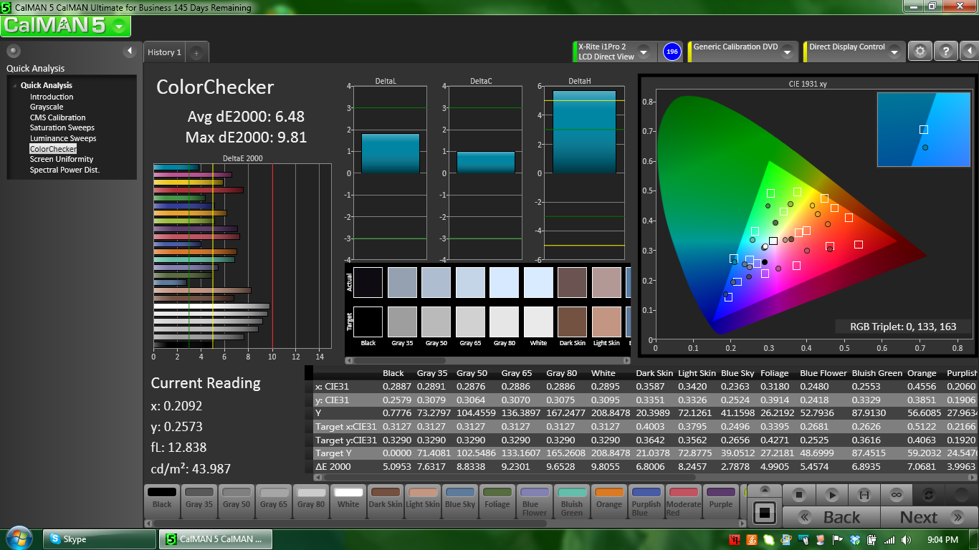Open the volume speaker tray icon
The image size is (979, 550).
point(907,539)
